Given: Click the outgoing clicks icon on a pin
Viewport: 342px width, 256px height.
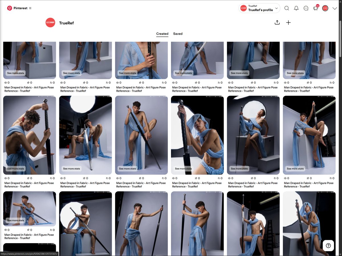Looking at the screenshot, I should click(x=51, y=82).
